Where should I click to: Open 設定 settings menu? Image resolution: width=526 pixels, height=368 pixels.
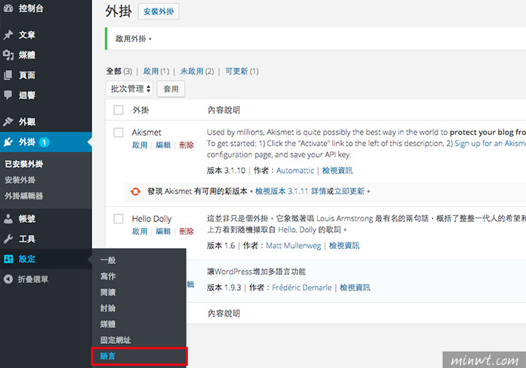(x=27, y=259)
